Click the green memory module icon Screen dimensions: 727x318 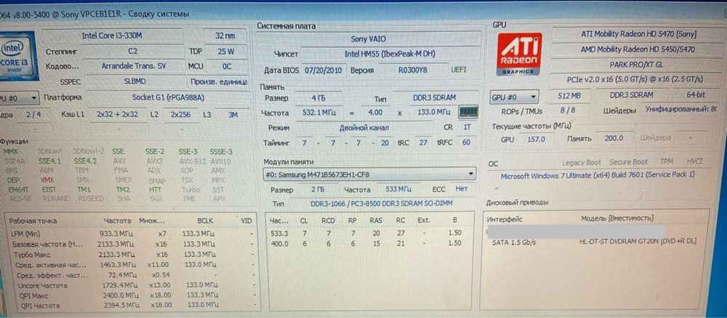click(467, 112)
